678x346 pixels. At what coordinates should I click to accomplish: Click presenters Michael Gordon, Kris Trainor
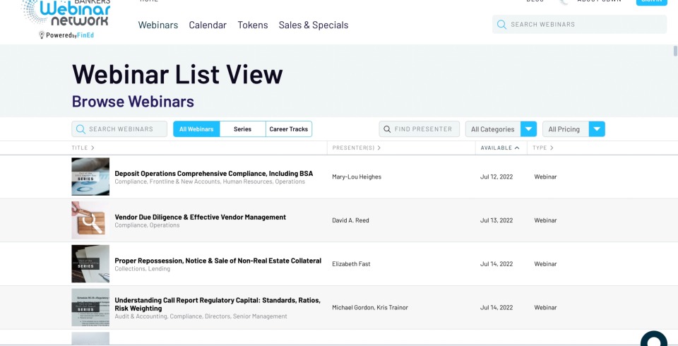pyautogui.click(x=370, y=308)
